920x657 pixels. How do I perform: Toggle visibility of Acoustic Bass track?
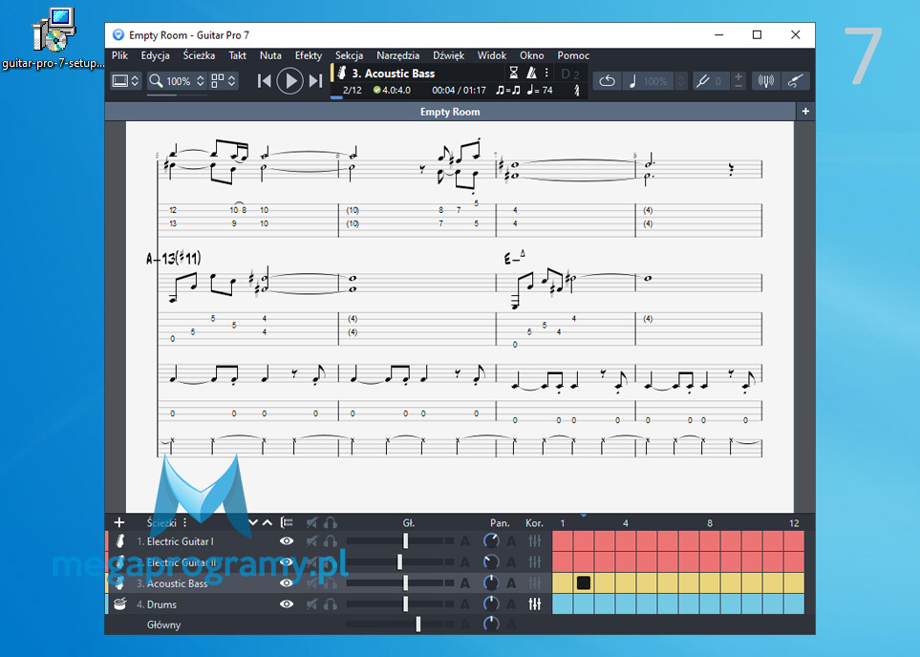click(287, 583)
